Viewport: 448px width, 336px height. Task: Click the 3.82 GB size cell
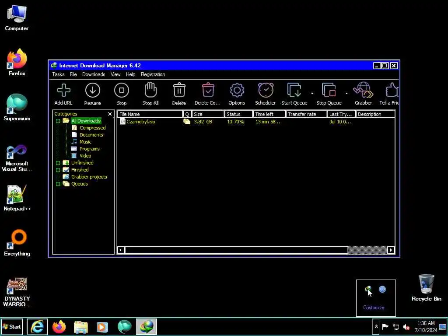(x=203, y=122)
